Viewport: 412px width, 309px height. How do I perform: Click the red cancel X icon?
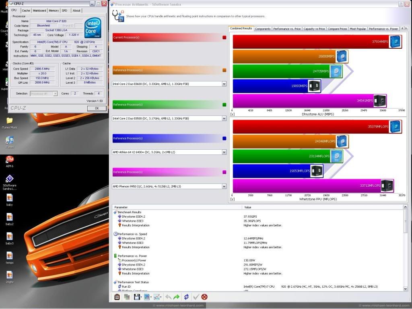[x=204, y=297]
